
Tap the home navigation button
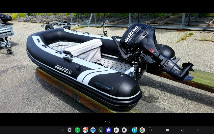point(183,130)
